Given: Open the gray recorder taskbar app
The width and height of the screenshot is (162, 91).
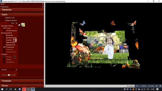Looking at the screenshot, I should click(28, 89).
